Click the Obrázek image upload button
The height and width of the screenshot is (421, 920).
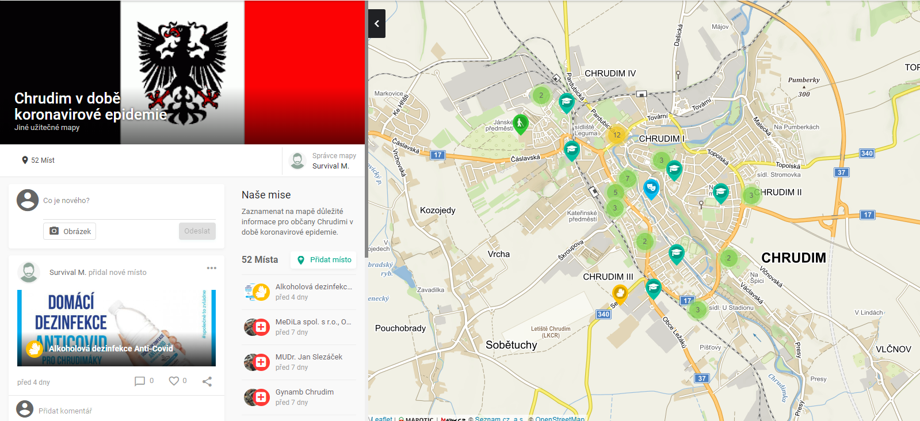70,231
